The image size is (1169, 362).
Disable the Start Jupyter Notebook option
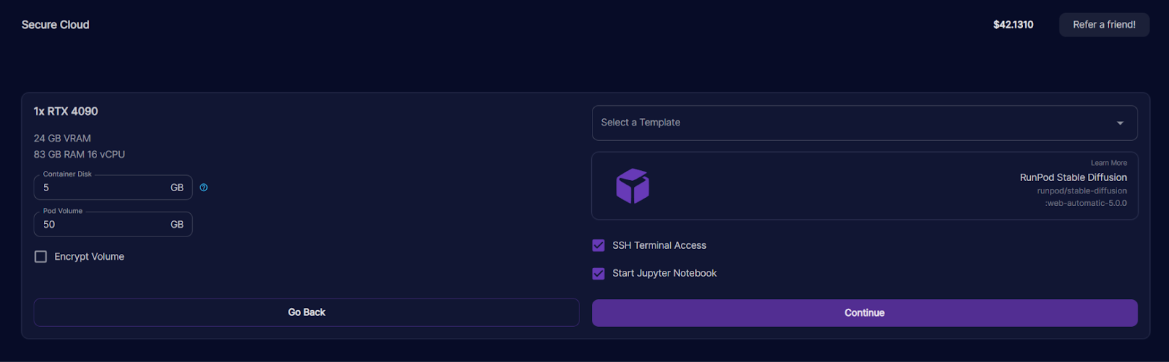pos(598,274)
